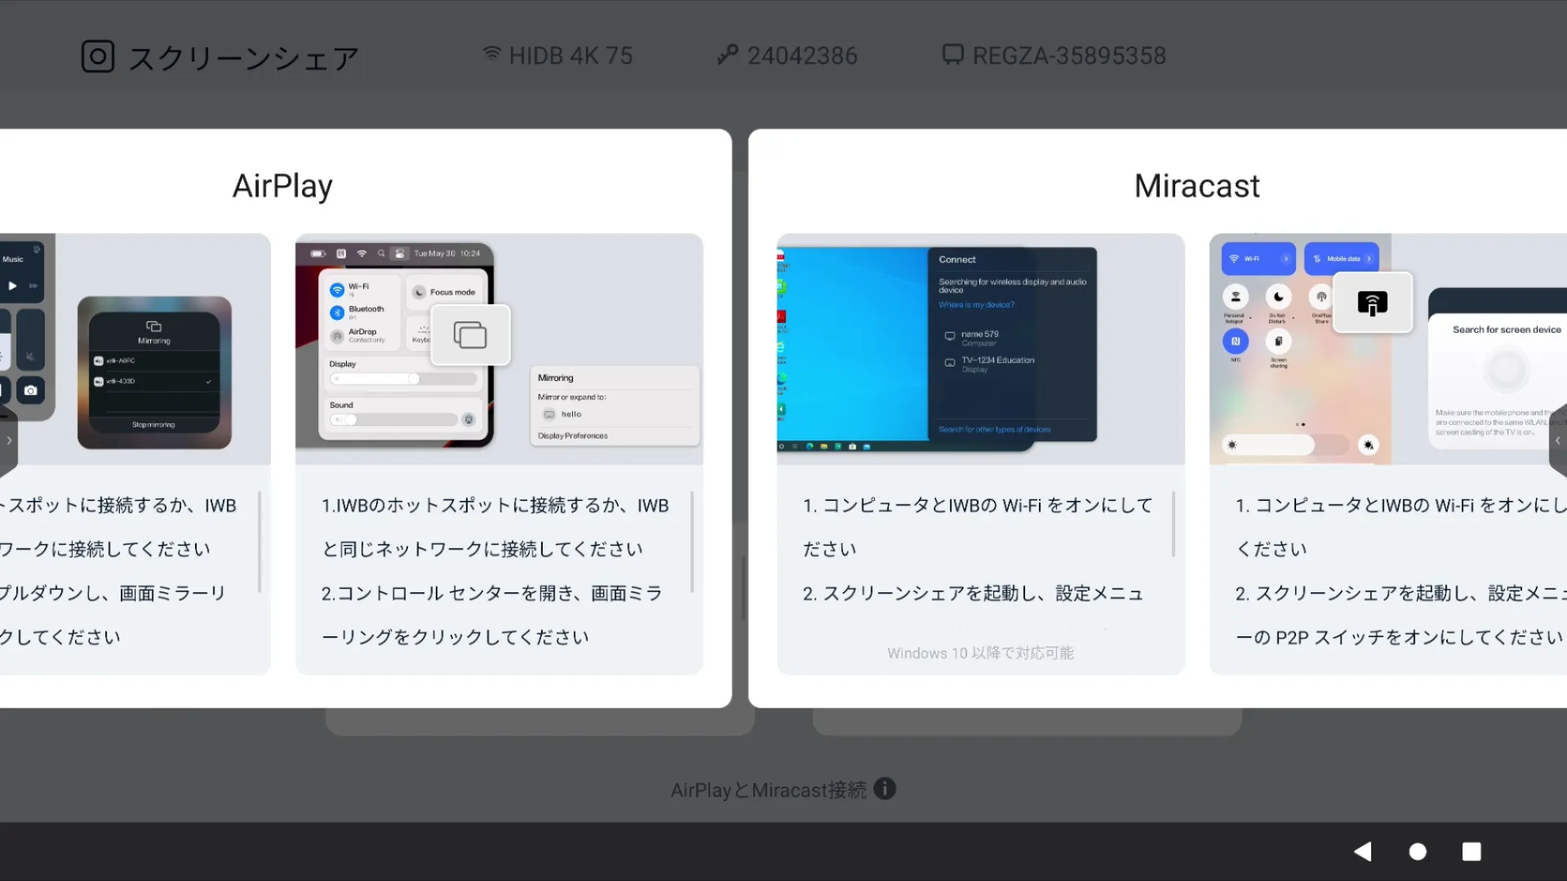Click the display icon beside REGZA-35895358
The image size is (1567, 881).
click(952, 55)
